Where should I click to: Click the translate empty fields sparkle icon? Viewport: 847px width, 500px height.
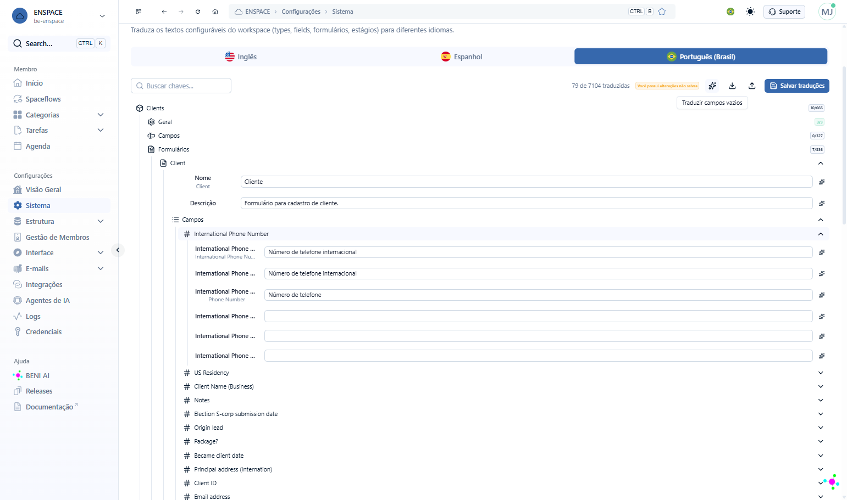712,86
